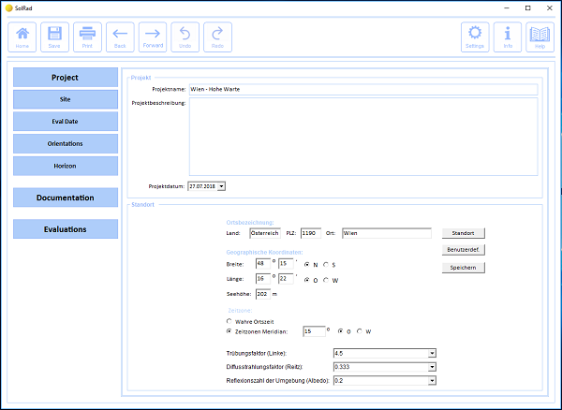
Task: Undo the last action
Action: point(185,37)
